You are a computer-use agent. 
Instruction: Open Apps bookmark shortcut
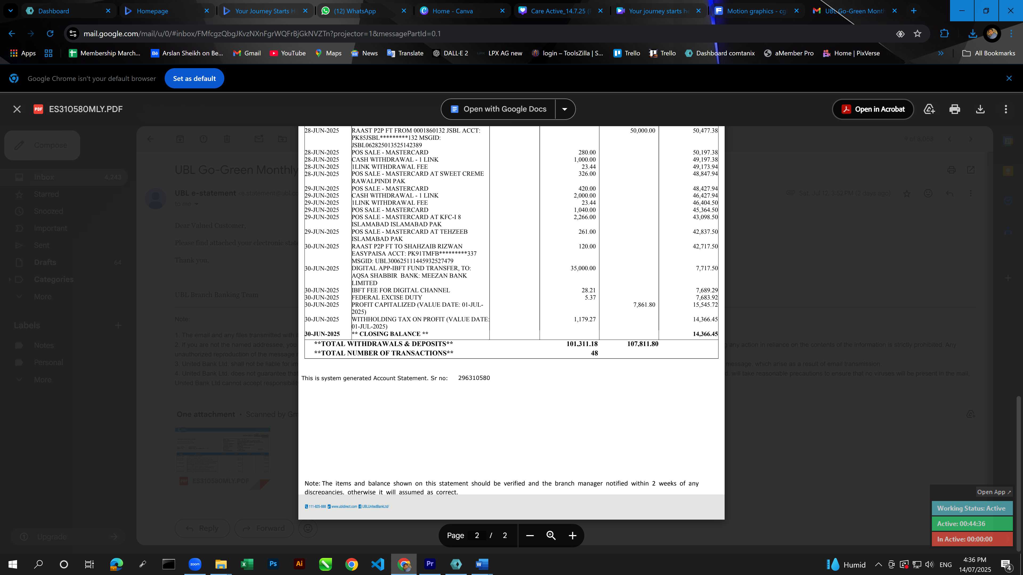pyautogui.click(x=23, y=53)
